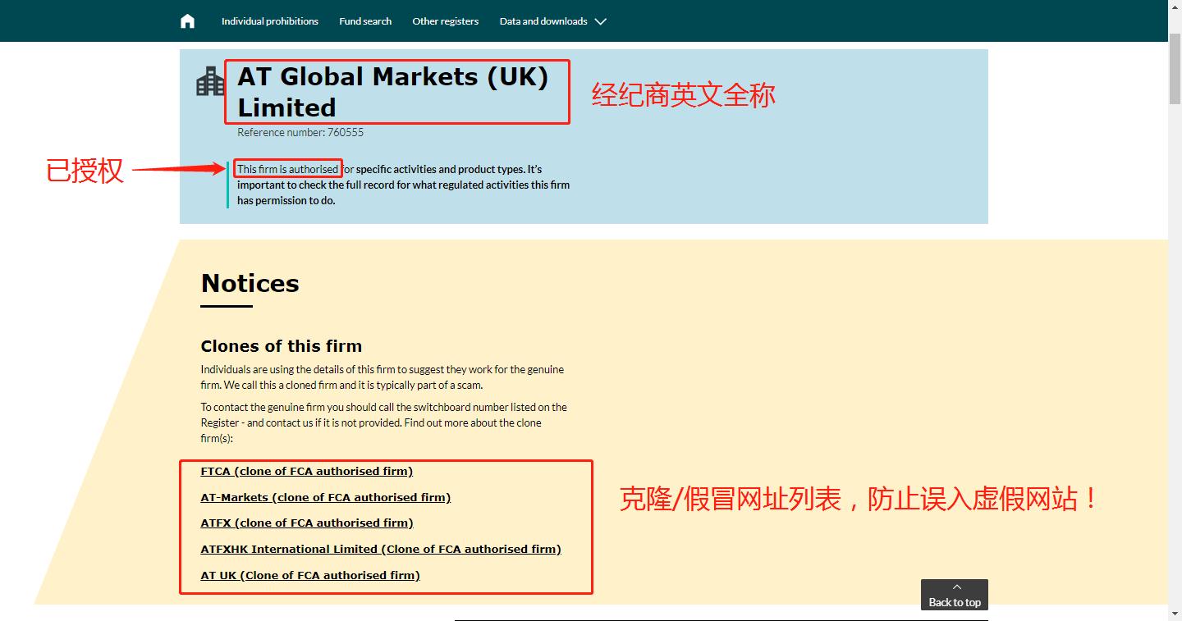Select Reference number: 760555 text

click(x=300, y=132)
